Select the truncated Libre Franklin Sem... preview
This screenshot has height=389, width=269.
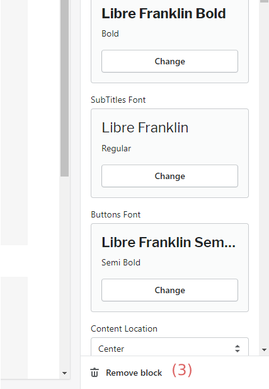point(168,242)
